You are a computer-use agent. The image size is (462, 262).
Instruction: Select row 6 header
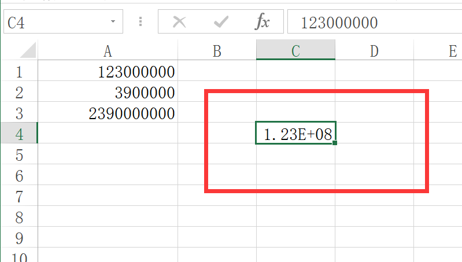point(19,175)
